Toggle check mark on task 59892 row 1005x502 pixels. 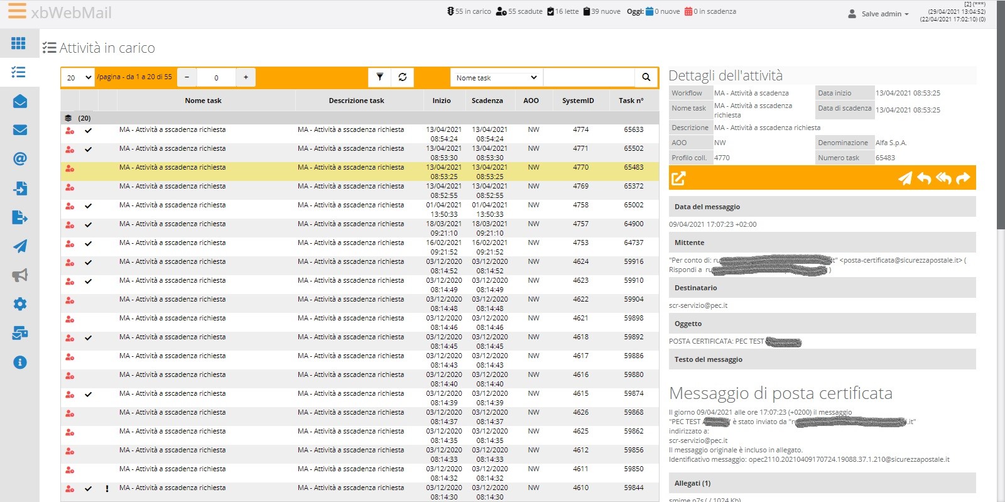(88, 338)
